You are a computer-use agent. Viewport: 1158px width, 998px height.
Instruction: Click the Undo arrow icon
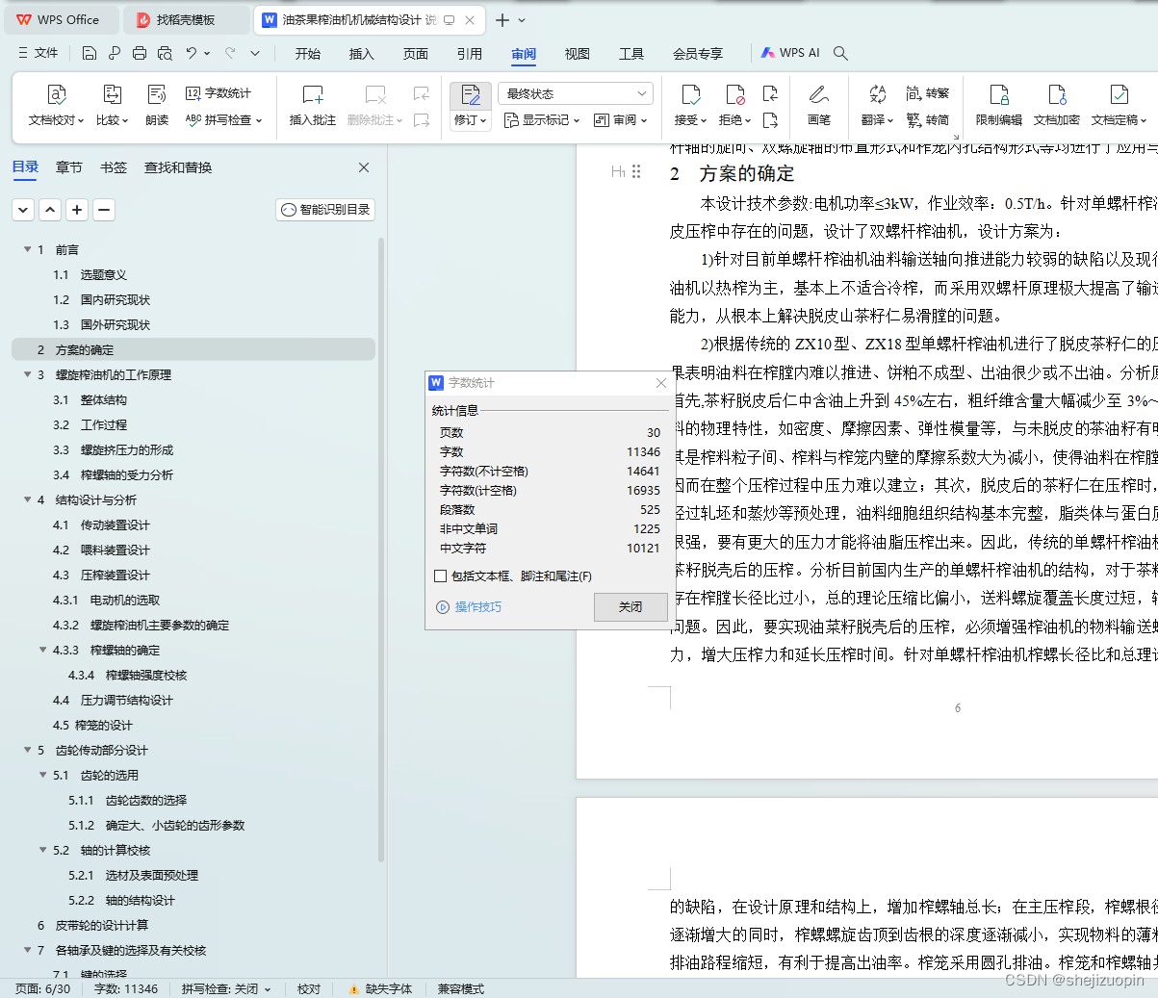(x=192, y=53)
